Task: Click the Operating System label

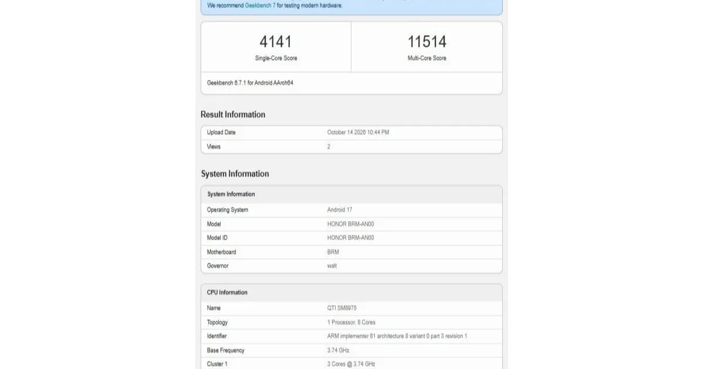Action: click(228, 210)
